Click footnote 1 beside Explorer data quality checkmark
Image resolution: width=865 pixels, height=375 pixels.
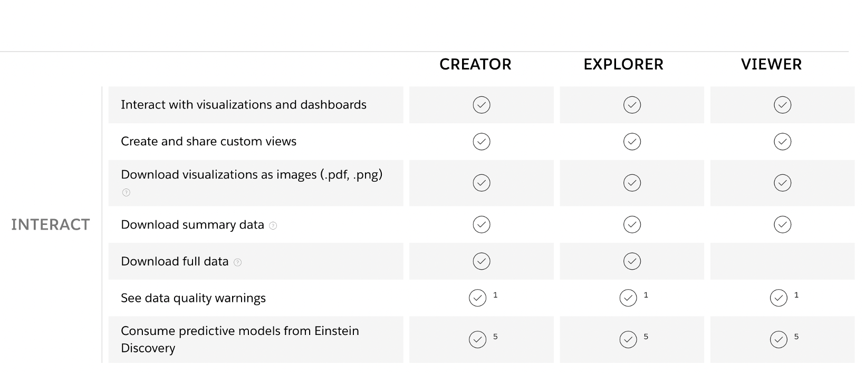tap(646, 295)
